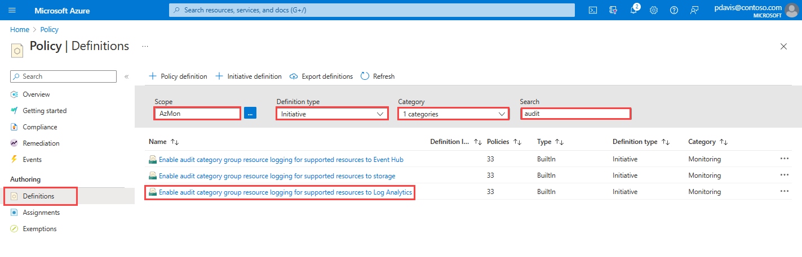Open the storage audit logging initiative
Screen dimensions: 802x257
click(277, 175)
